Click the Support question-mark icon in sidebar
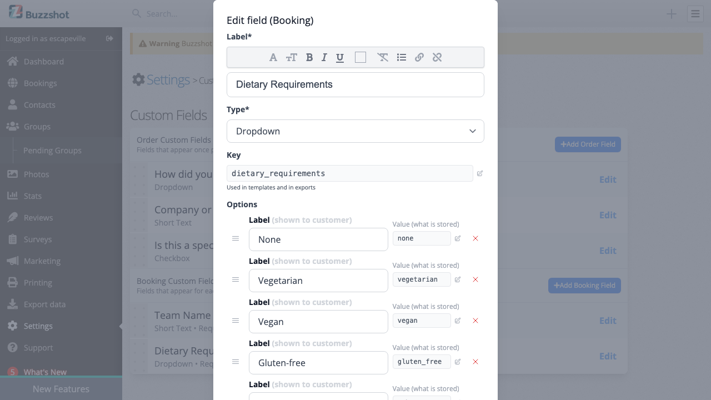711x400 pixels. coord(13,348)
